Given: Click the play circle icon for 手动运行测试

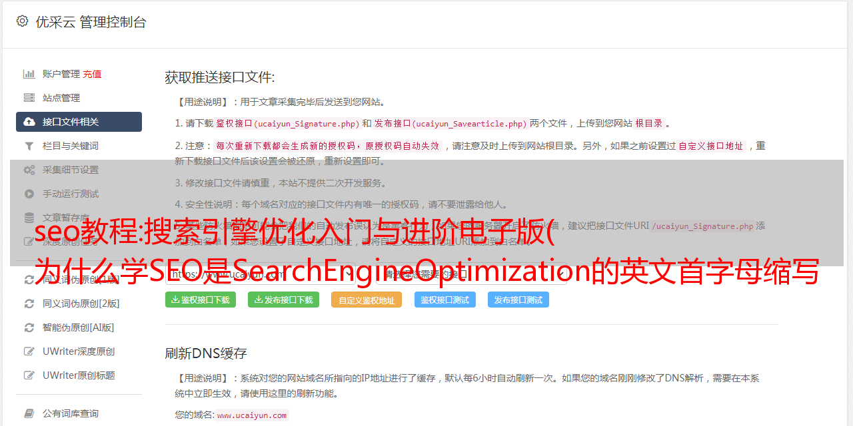Looking at the screenshot, I should pos(29,194).
